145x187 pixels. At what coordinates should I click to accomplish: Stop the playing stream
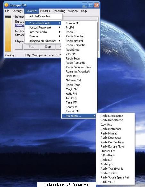click(48, 47)
